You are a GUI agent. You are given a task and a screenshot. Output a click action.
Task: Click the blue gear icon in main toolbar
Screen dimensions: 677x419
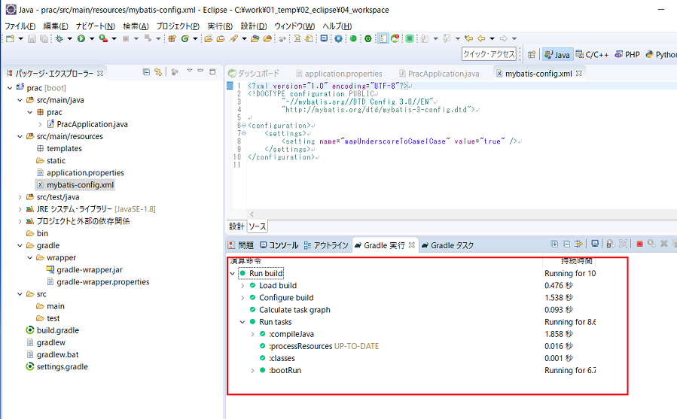pos(338,38)
